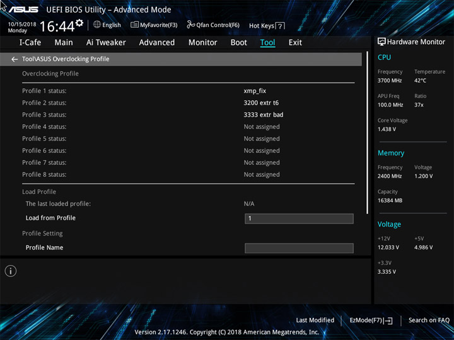The width and height of the screenshot is (454, 340).
Task: Click the info circle icon
Action: pyautogui.click(x=11, y=271)
